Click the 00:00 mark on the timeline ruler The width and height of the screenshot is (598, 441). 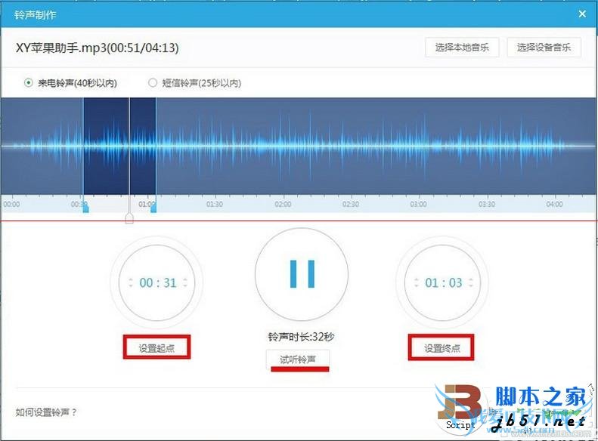pyautogui.click(x=11, y=205)
